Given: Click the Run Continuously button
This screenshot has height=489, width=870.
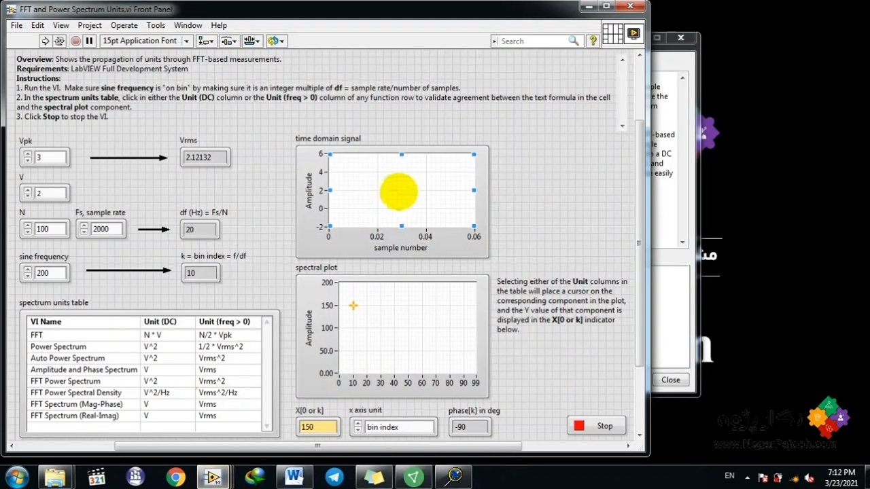Looking at the screenshot, I should [x=59, y=41].
